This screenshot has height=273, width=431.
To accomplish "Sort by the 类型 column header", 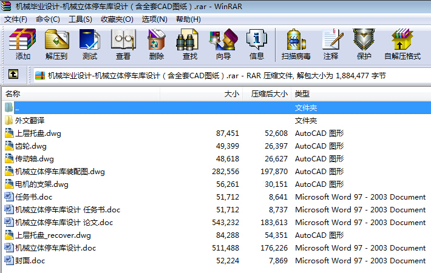I will pos(361,94).
